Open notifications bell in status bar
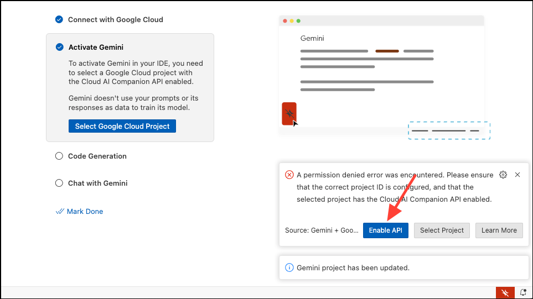Viewport: 533px width, 299px height. (523, 292)
